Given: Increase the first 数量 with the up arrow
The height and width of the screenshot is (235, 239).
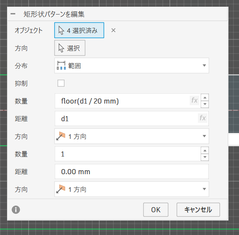Looking at the screenshot, I should point(205,98).
